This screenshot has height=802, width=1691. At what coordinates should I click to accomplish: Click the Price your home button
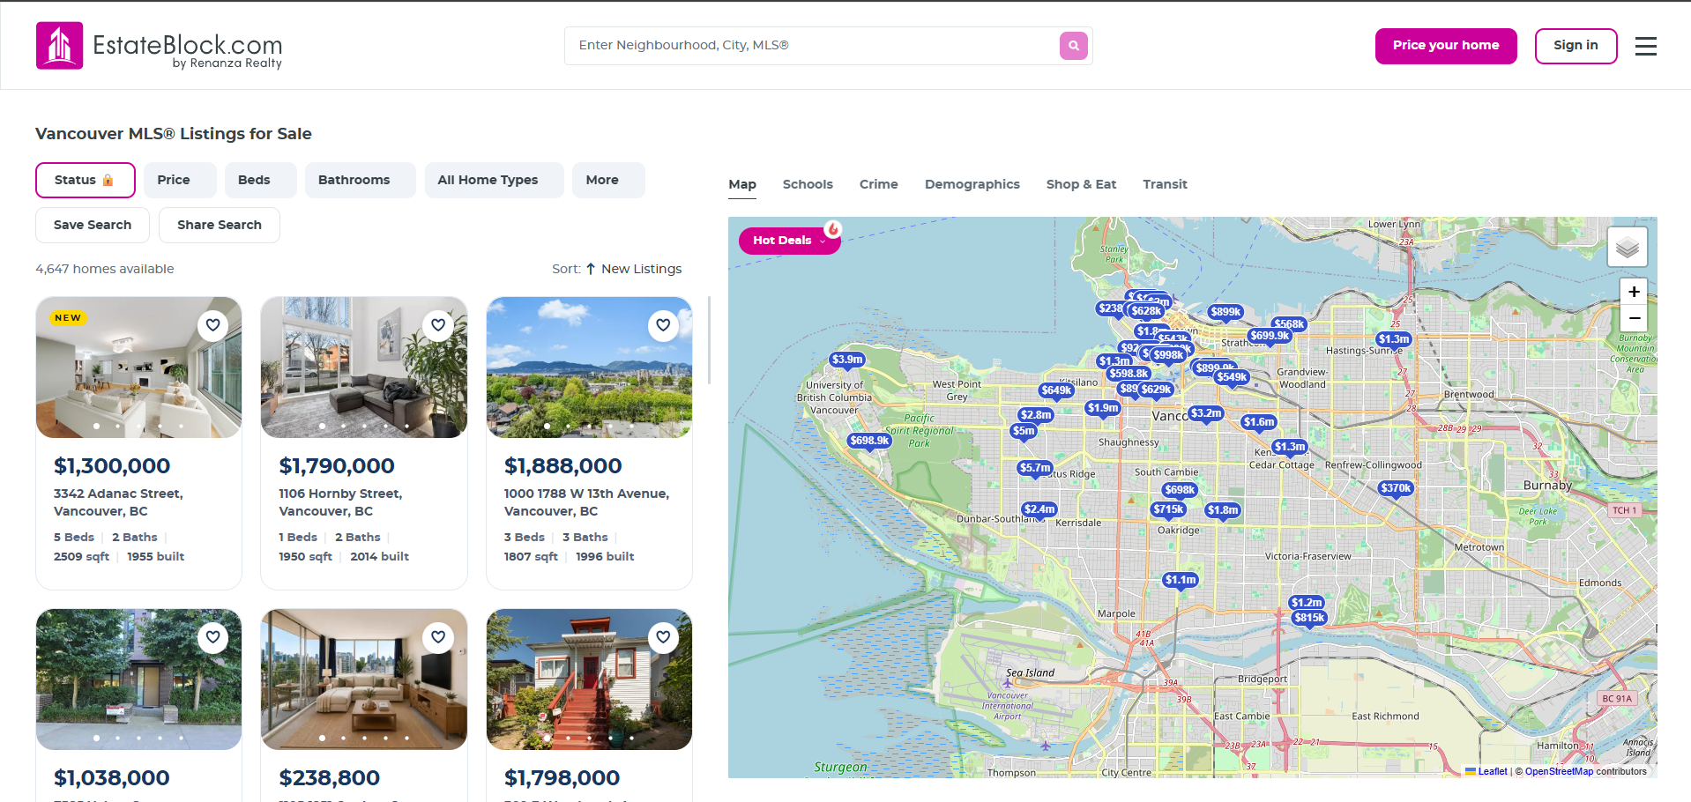1446,46
